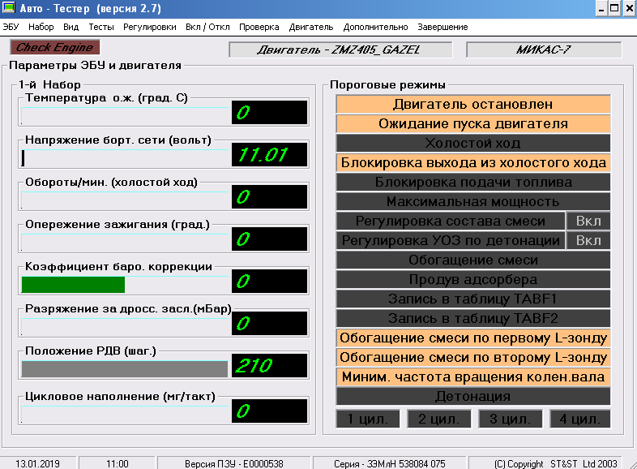Click the voltage value 11.01 display
Screen dimensions: 637x469
point(269,154)
